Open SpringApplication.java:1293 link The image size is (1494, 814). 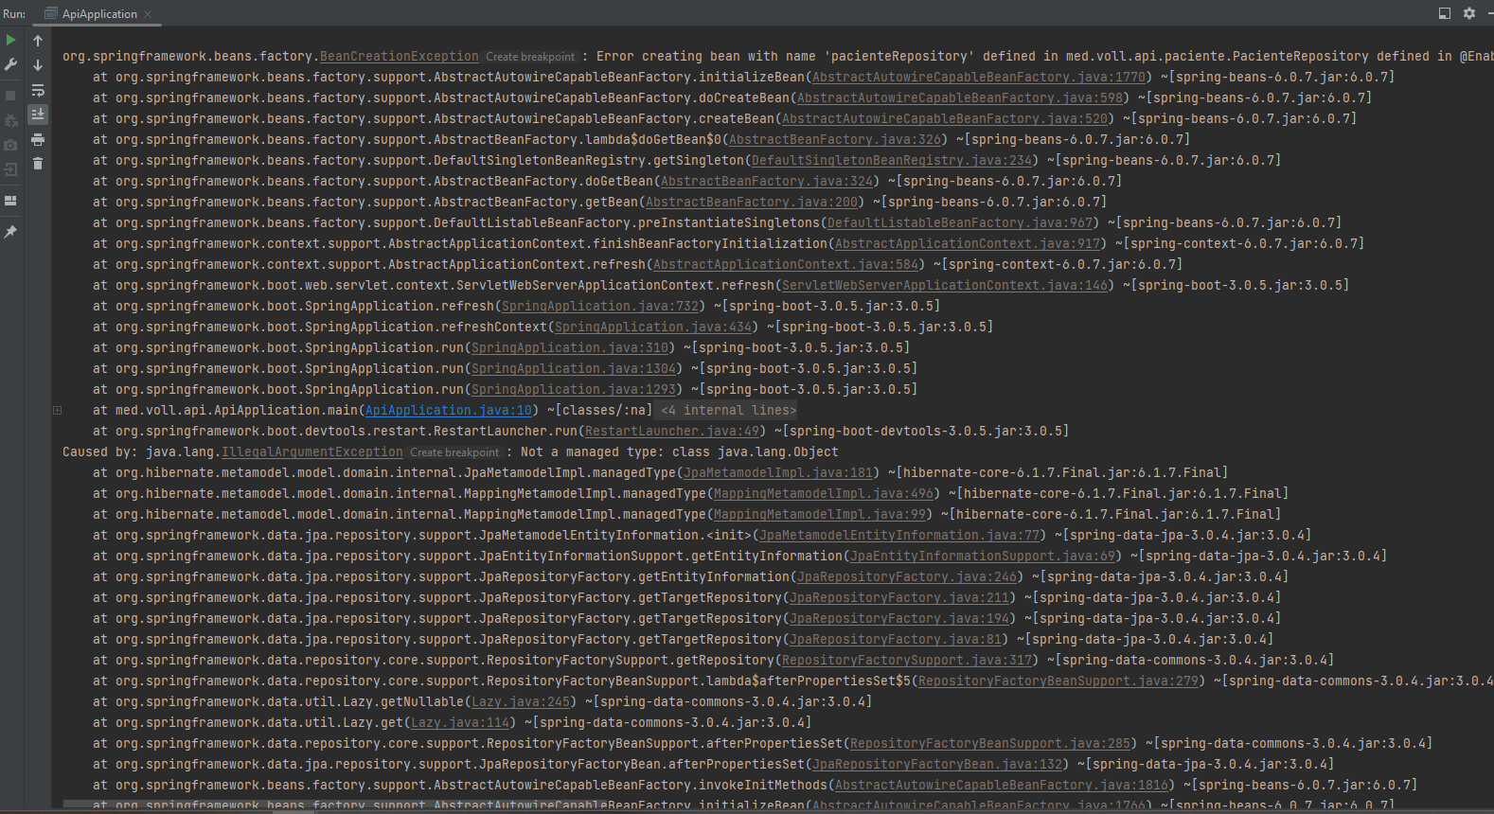click(x=574, y=390)
